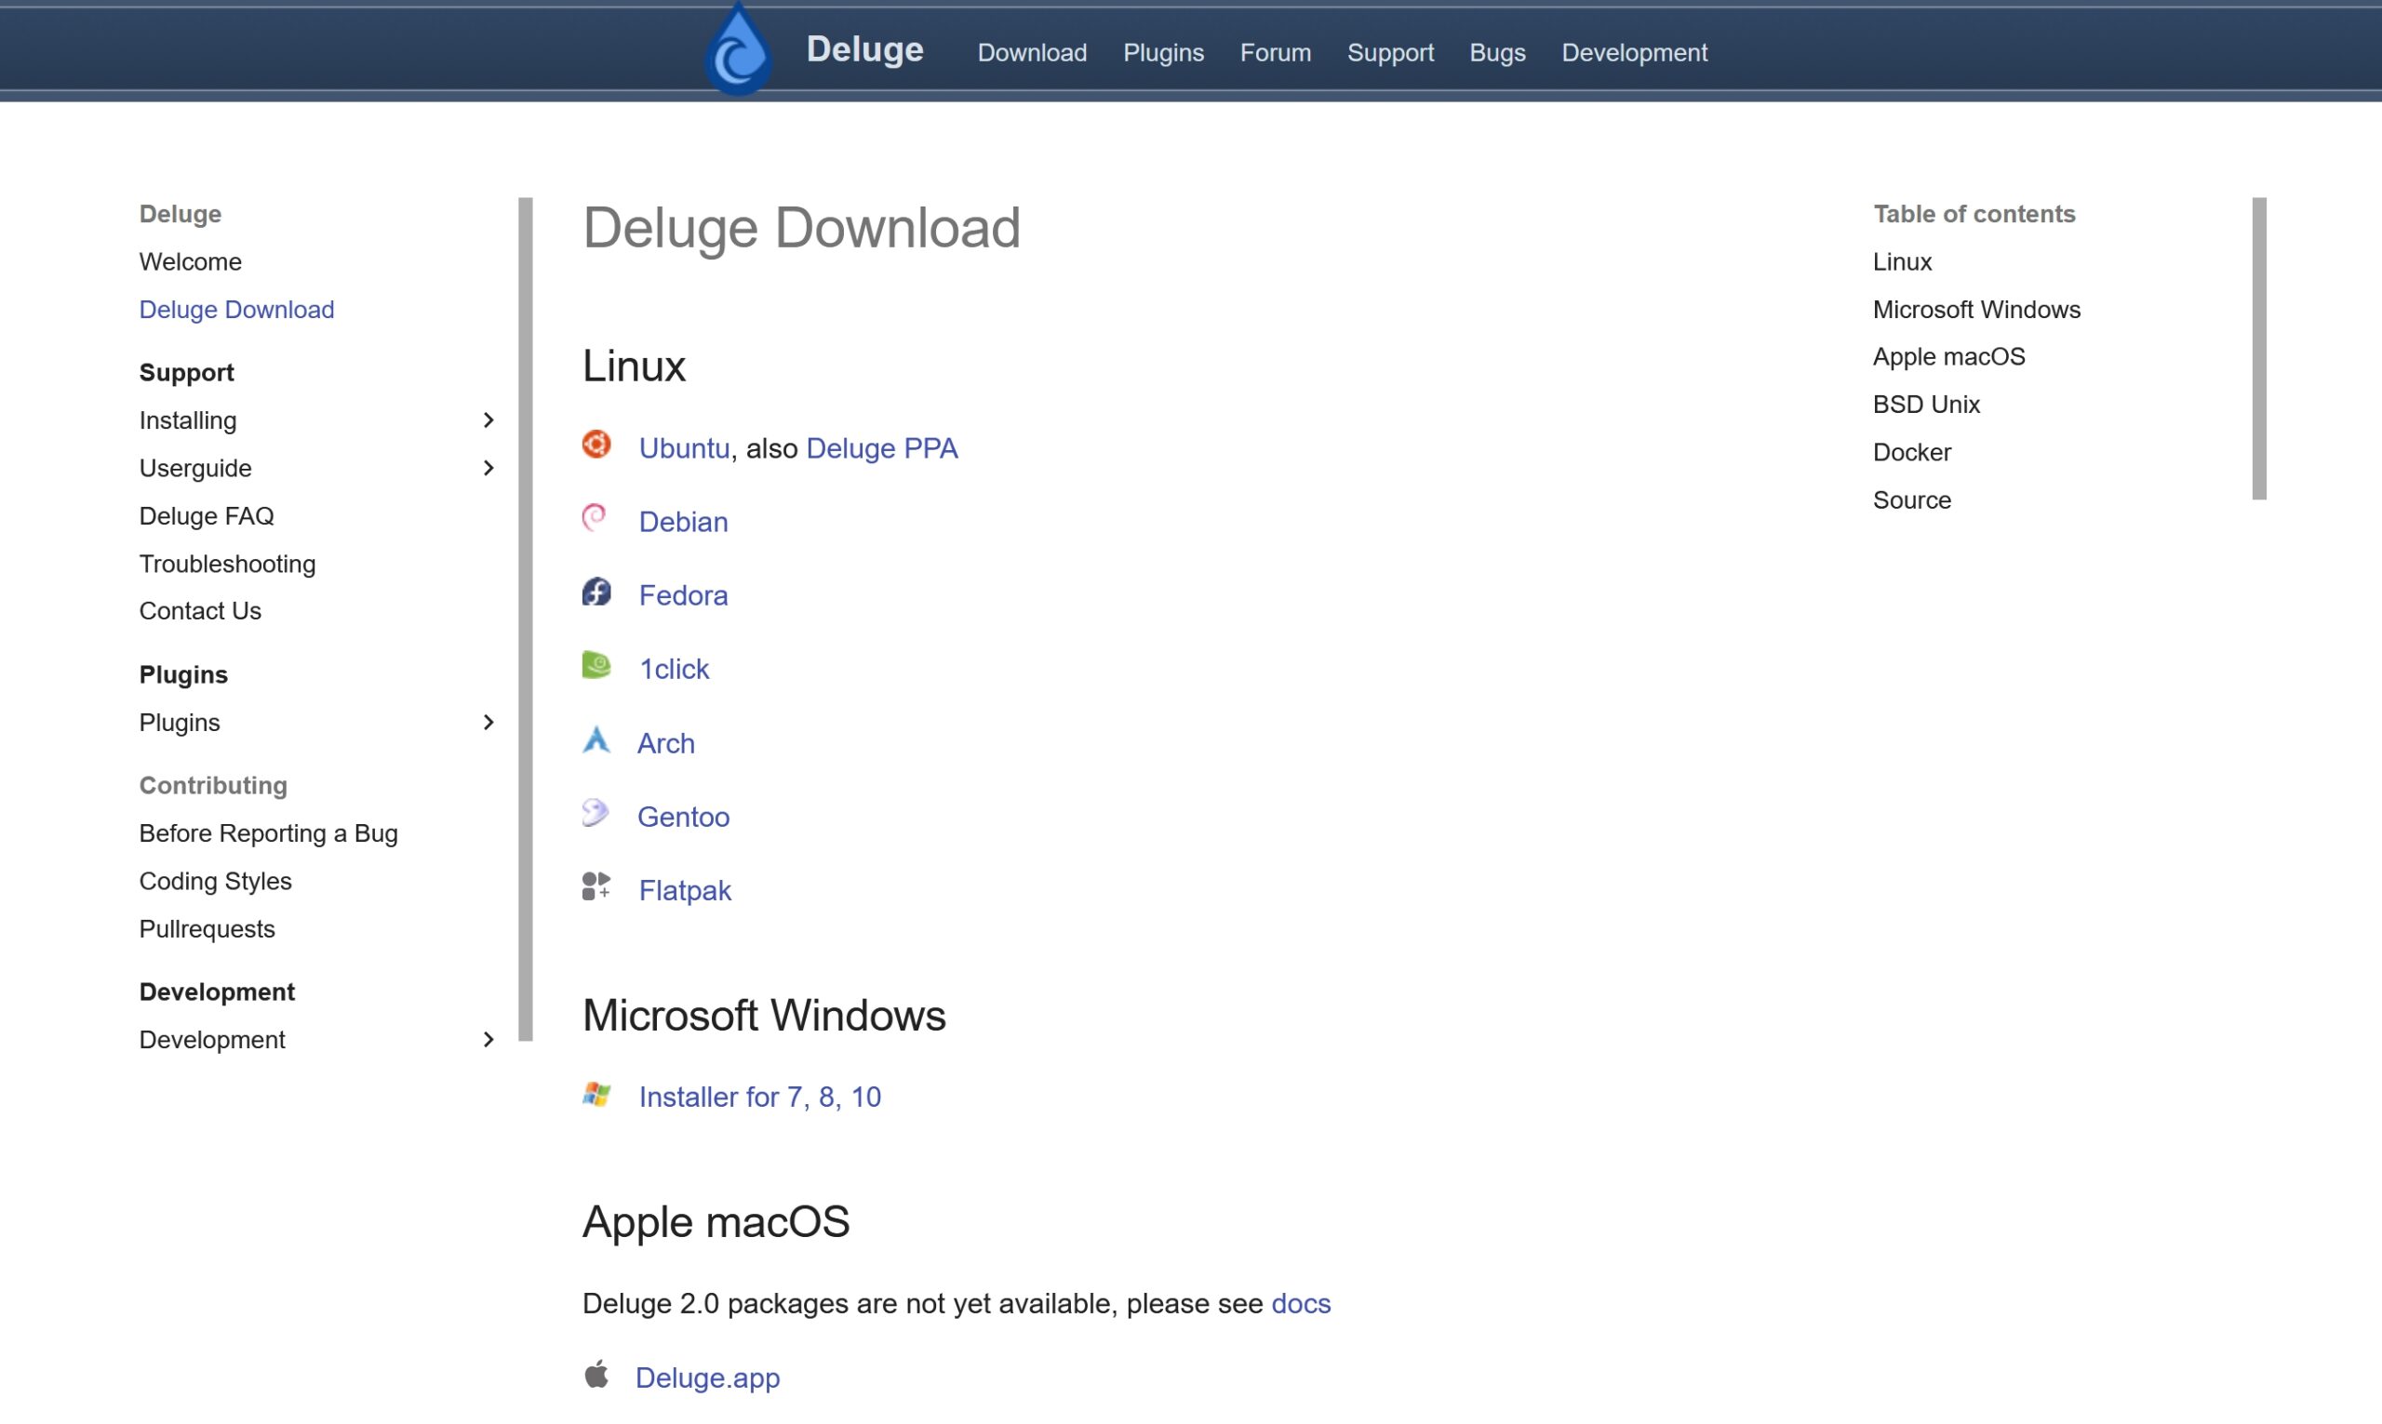Jump to Apple macOS in contents

point(1948,357)
